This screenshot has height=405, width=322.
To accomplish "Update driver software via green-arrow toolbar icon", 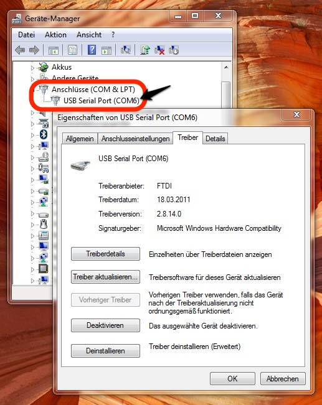I will 145,50.
